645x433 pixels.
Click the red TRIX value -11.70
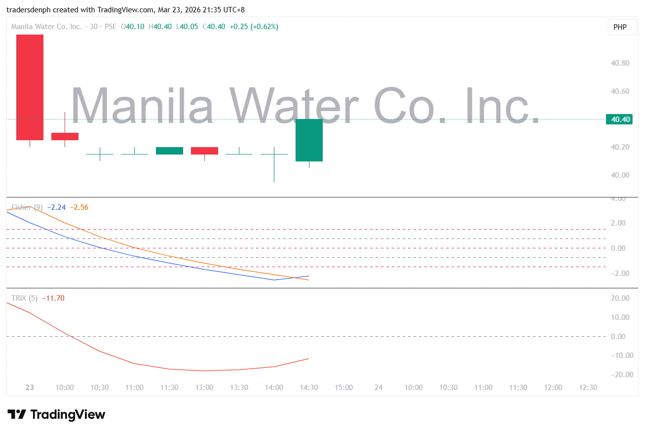53,298
